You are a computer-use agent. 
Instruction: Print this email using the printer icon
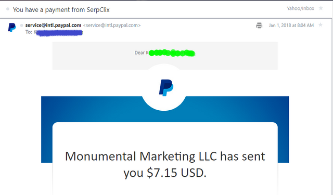click(x=259, y=25)
